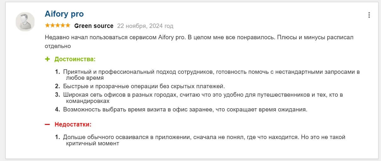Click the review date 22 ноября, 2024 год
The image size is (381, 161).
coord(145,26)
